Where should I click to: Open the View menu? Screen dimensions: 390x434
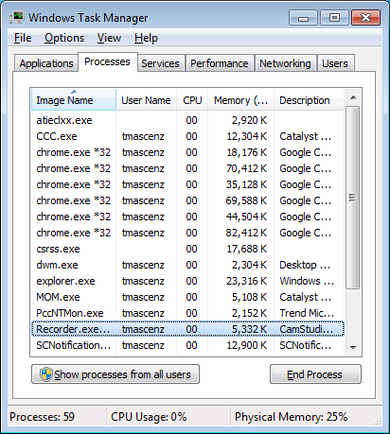coord(109,38)
